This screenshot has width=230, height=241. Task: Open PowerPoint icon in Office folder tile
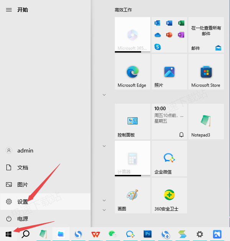(x=169, y=35)
